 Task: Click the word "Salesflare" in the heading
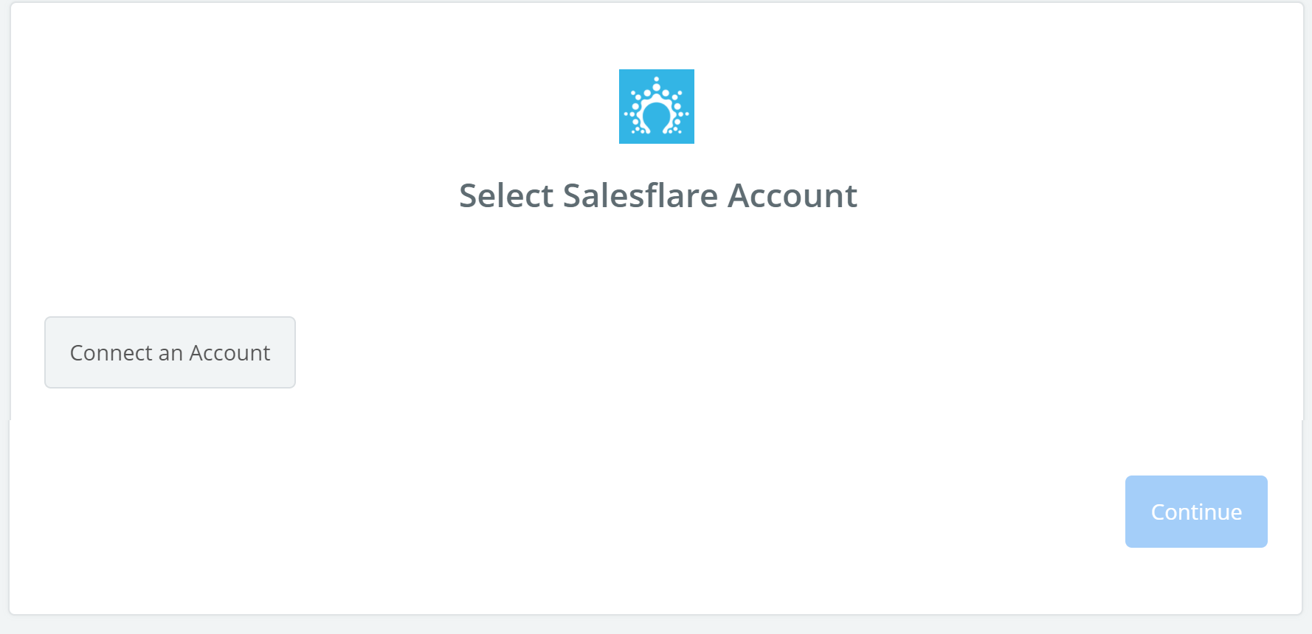pyautogui.click(x=640, y=195)
